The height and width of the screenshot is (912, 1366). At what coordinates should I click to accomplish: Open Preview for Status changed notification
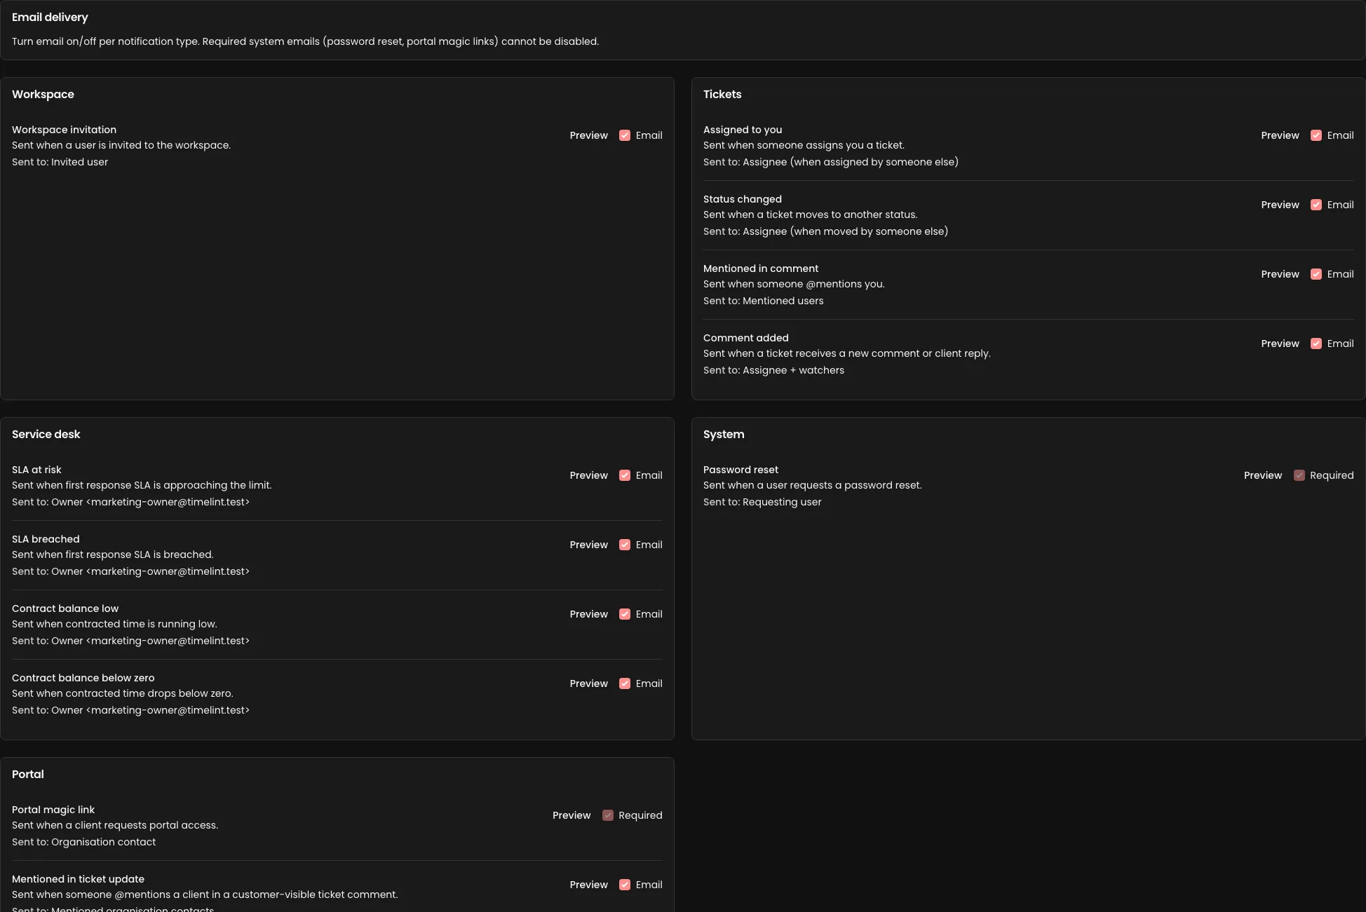[1280, 205]
